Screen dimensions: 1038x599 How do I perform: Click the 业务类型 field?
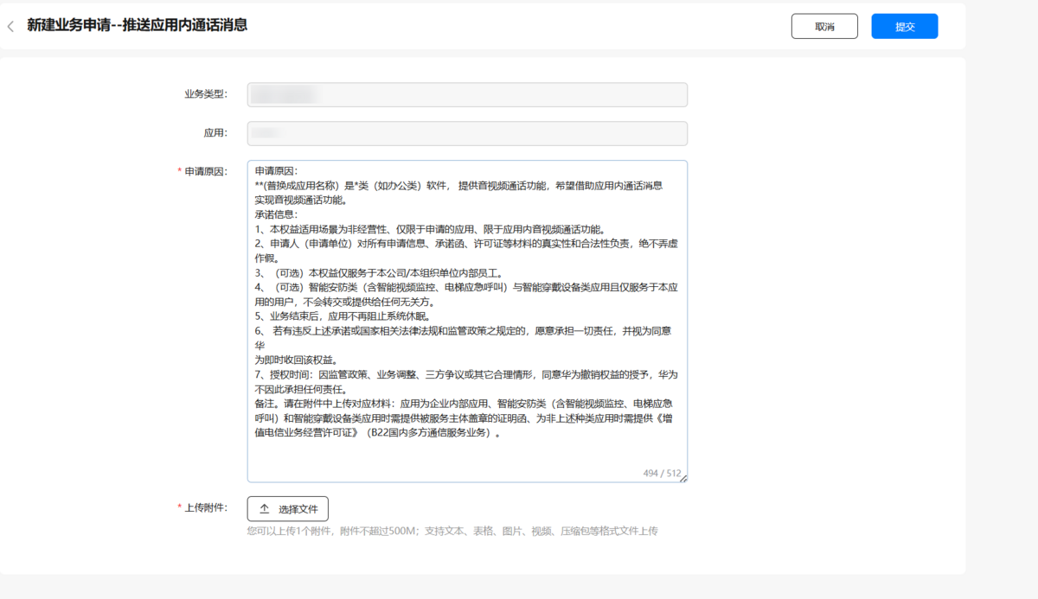(467, 94)
